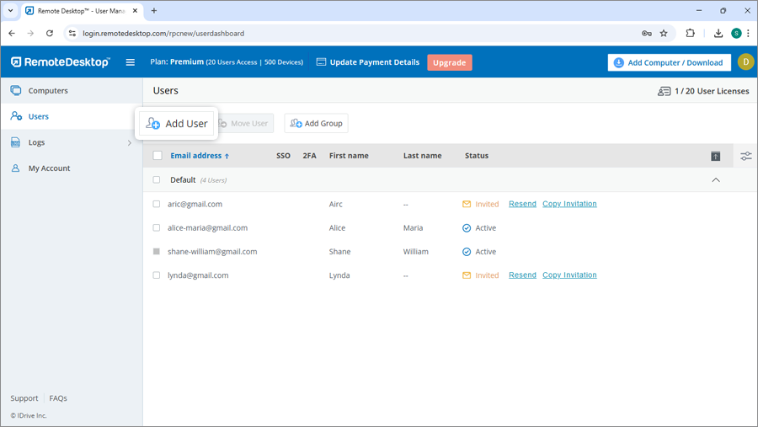Viewport: 758px width, 427px height.
Task: Sort by Email address column
Action: pyautogui.click(x=200, y=156)
